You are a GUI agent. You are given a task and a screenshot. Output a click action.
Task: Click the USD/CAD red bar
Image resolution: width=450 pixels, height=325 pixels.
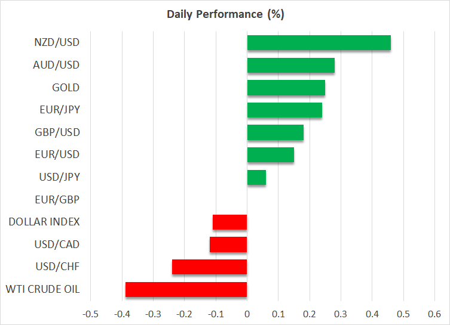[x=228, y=244]
